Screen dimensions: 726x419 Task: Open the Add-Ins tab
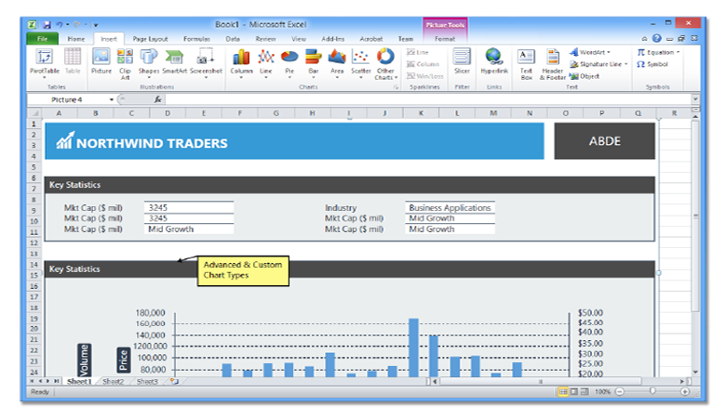(333, 39)
